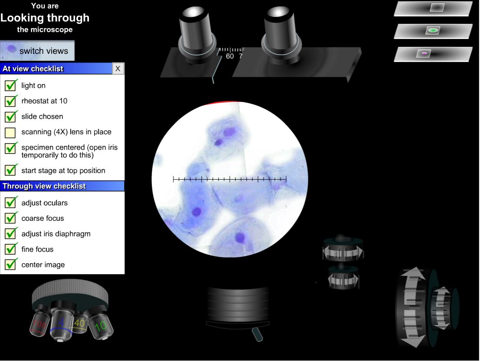The image size is (481, 361).
Task: Click the switch views button
Action: point(37,50)
